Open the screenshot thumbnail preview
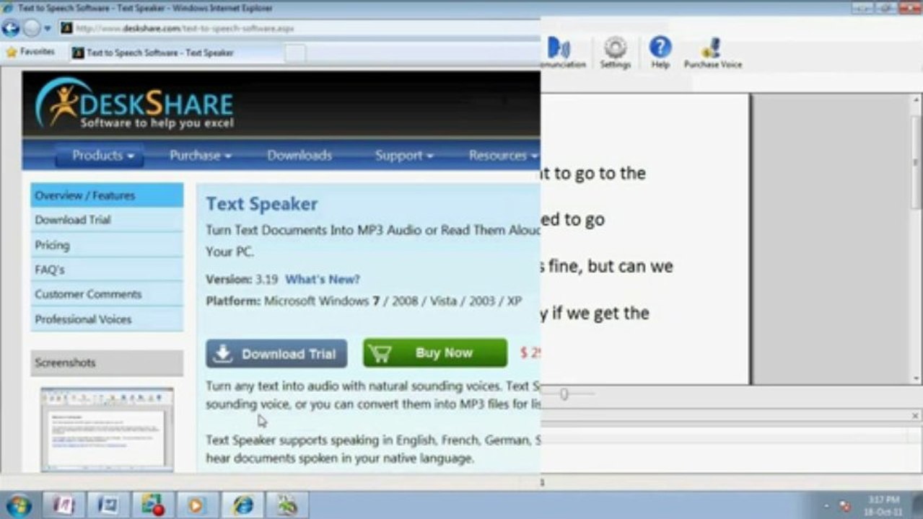This screenshot has width=923, height=519. coord(107,430)
